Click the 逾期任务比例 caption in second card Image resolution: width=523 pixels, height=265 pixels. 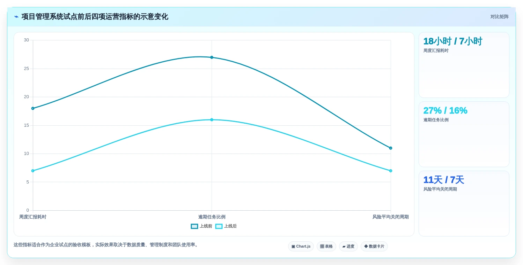click(436, 120)
